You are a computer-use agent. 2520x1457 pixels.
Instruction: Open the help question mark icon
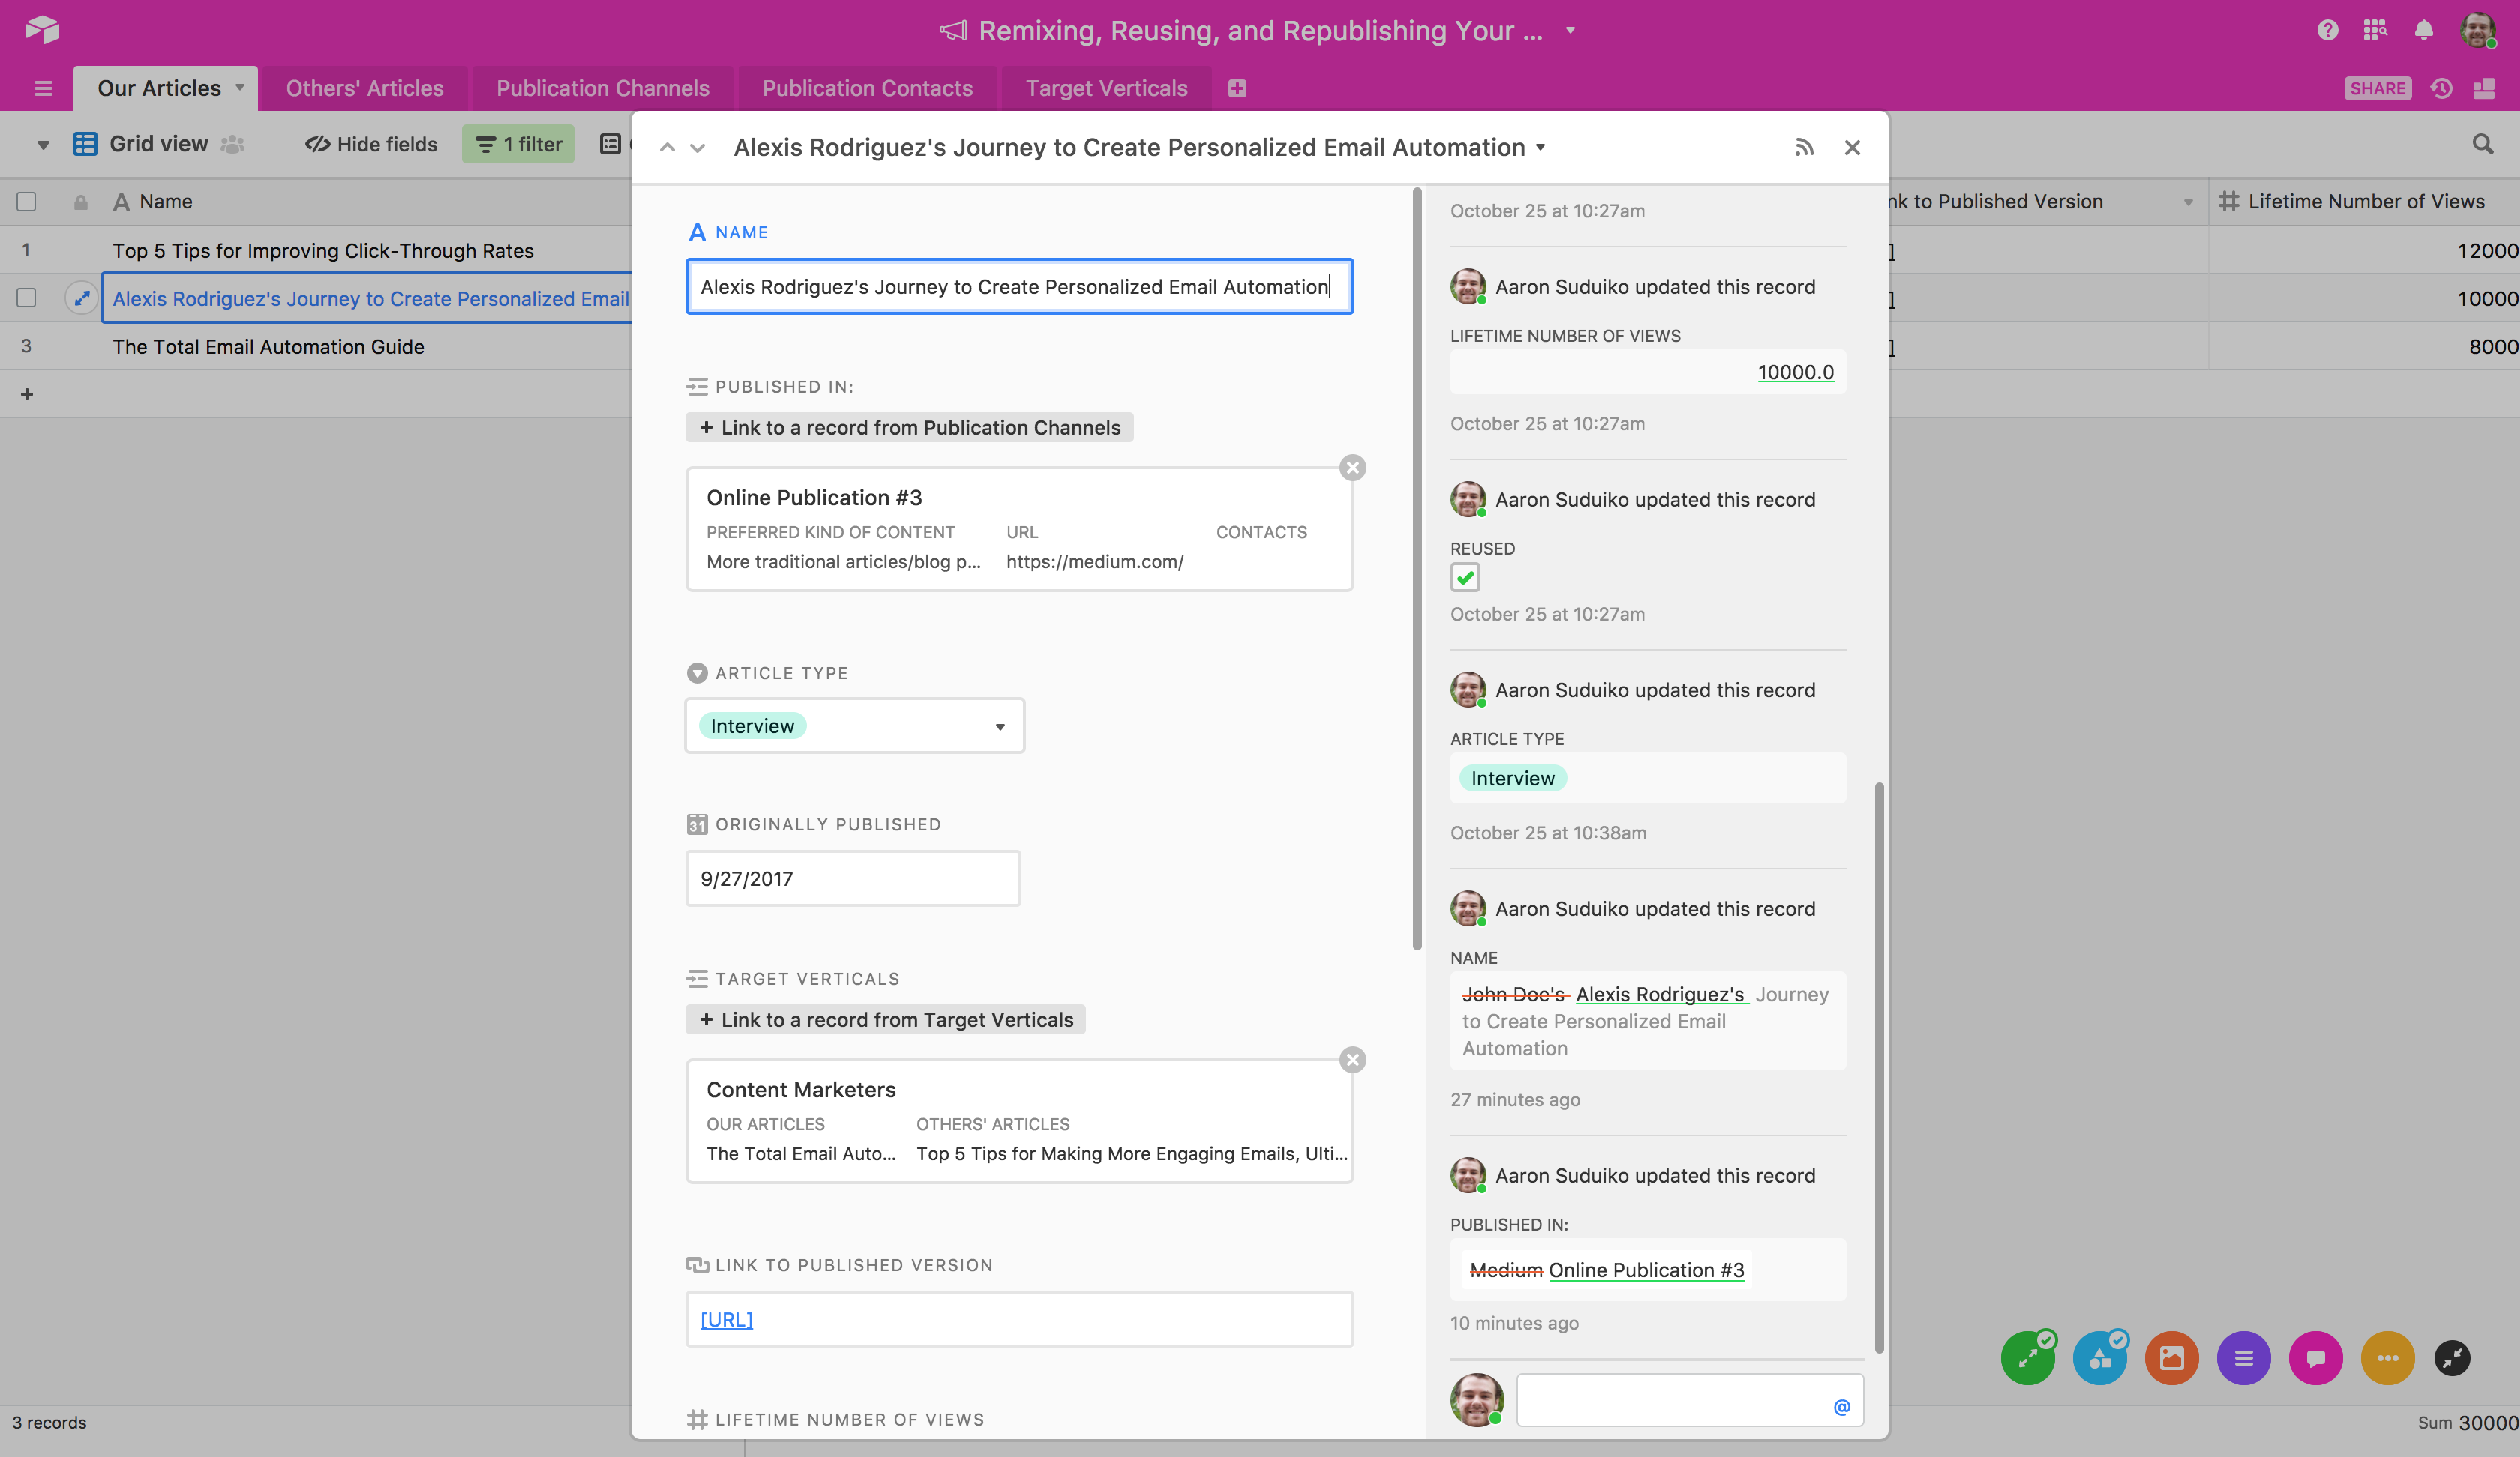click(2327, 30)
